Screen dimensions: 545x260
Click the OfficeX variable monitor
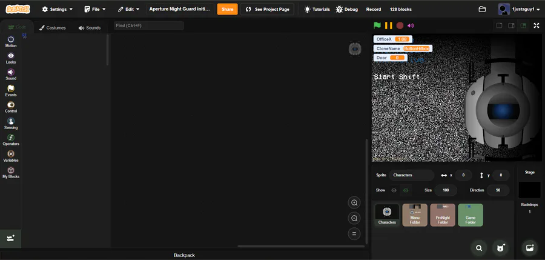393,39
